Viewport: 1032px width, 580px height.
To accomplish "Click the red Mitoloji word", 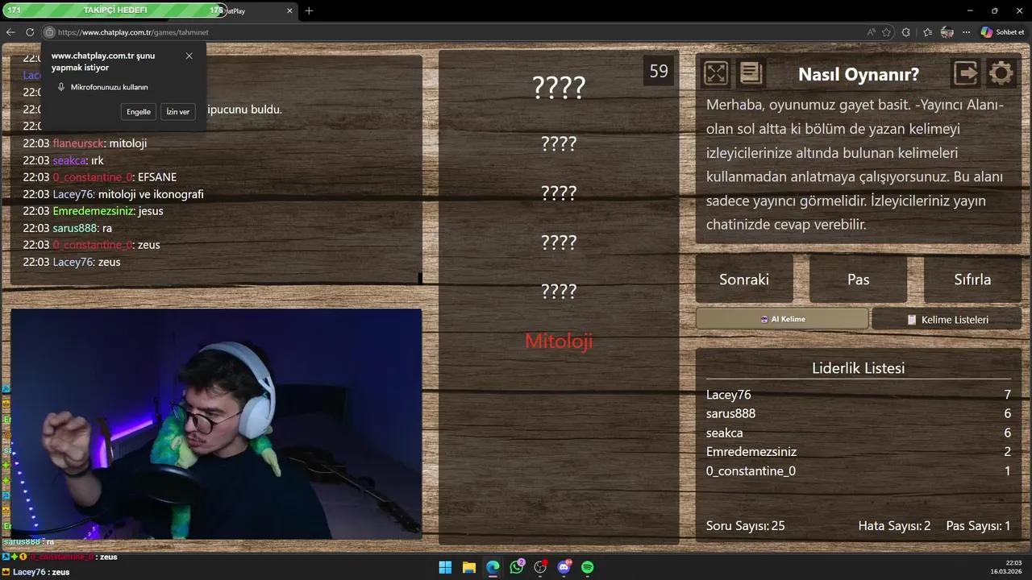I will (559, 341).
